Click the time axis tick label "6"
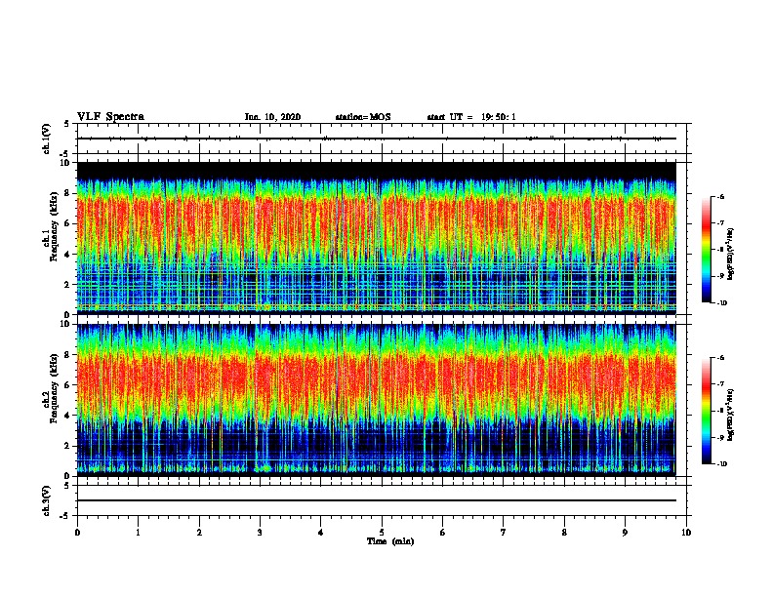The height and width of the screenshot is (597, 773). [x=443, y=533]
